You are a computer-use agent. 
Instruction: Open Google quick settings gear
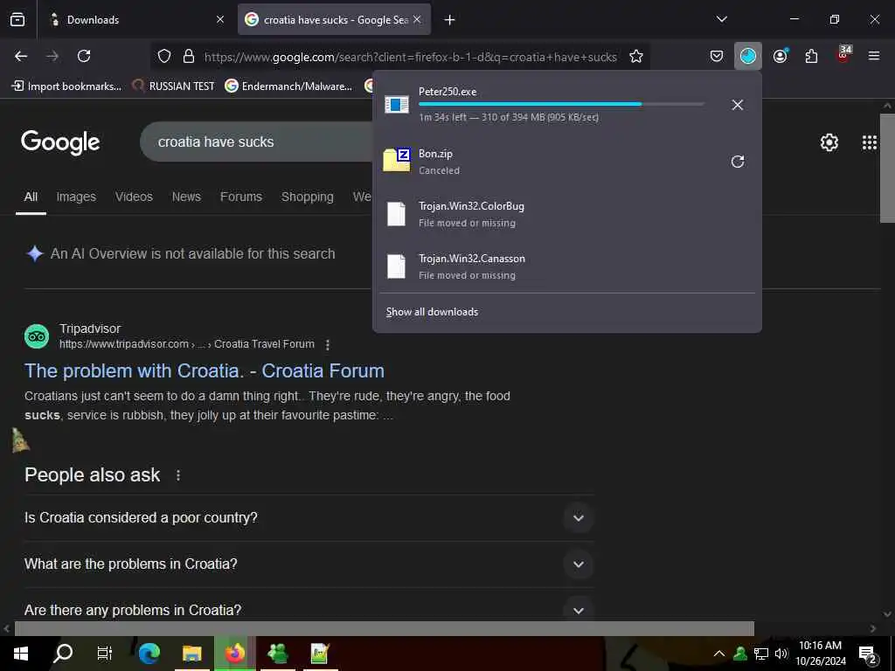pyautogui.click(x=829, y=142)
